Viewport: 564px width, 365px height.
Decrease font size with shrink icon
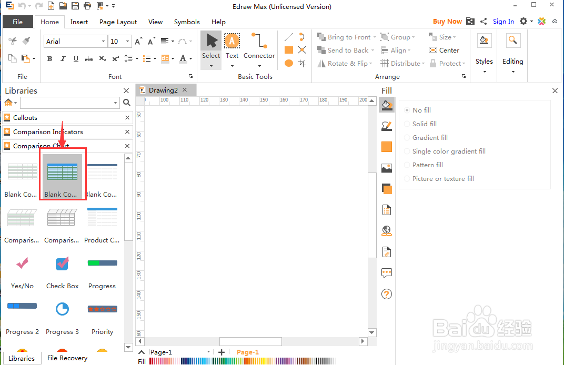click(152, 42)
